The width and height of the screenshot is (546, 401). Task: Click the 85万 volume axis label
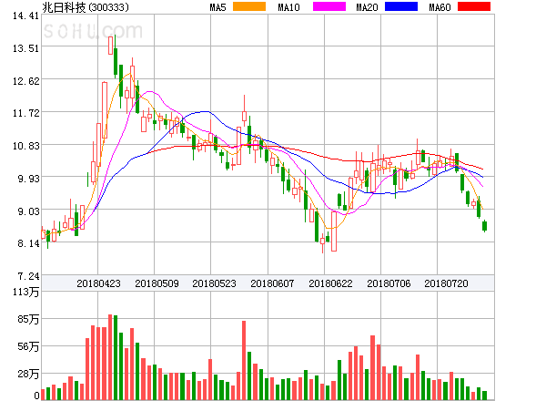click(28, 319)
